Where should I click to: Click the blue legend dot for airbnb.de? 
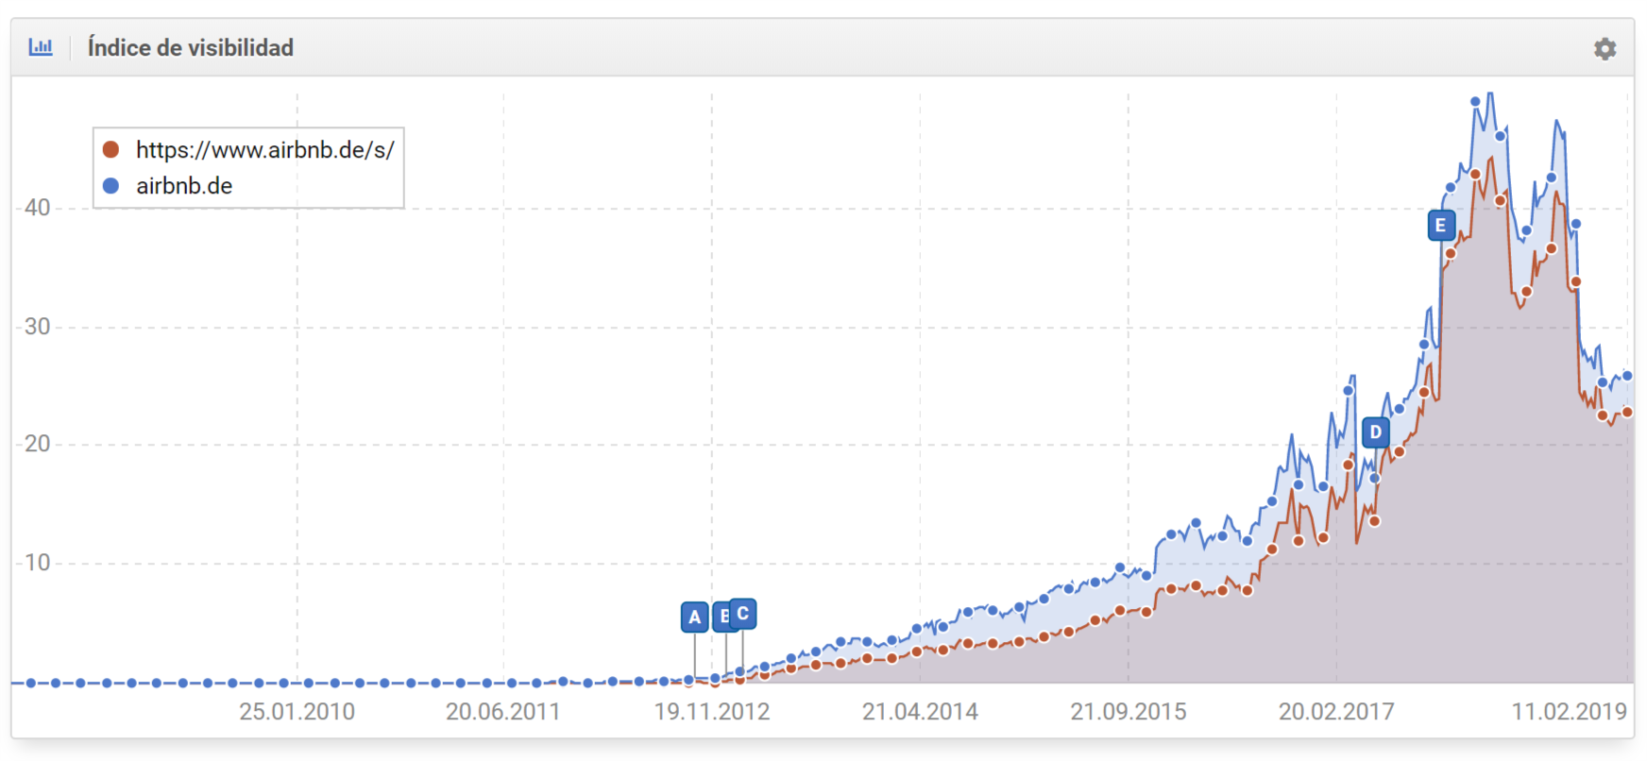tap(110, 186)
